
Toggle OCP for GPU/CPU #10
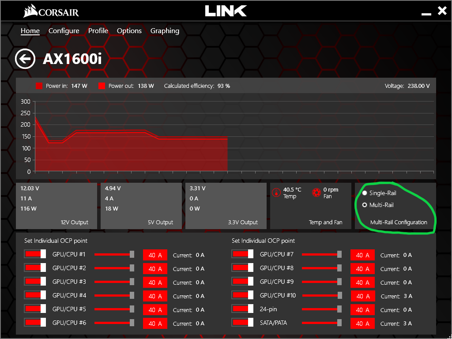(x=242, y=295)
